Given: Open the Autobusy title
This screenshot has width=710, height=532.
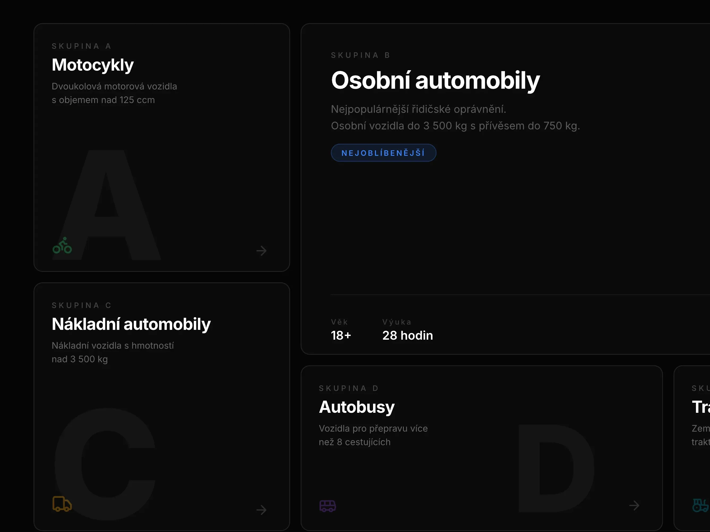Looking at the screenshot, I should (x=357, y=407).
